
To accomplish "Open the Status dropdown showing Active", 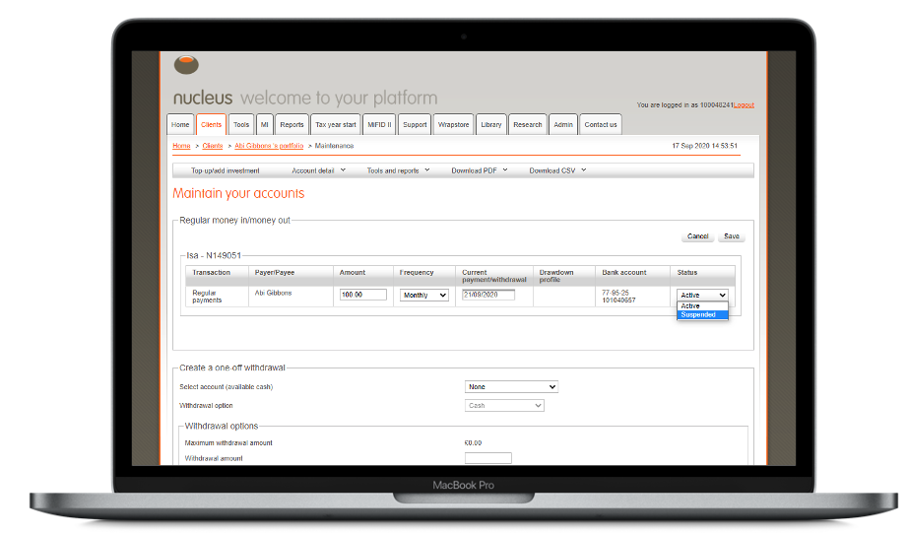I will (702, 295).
